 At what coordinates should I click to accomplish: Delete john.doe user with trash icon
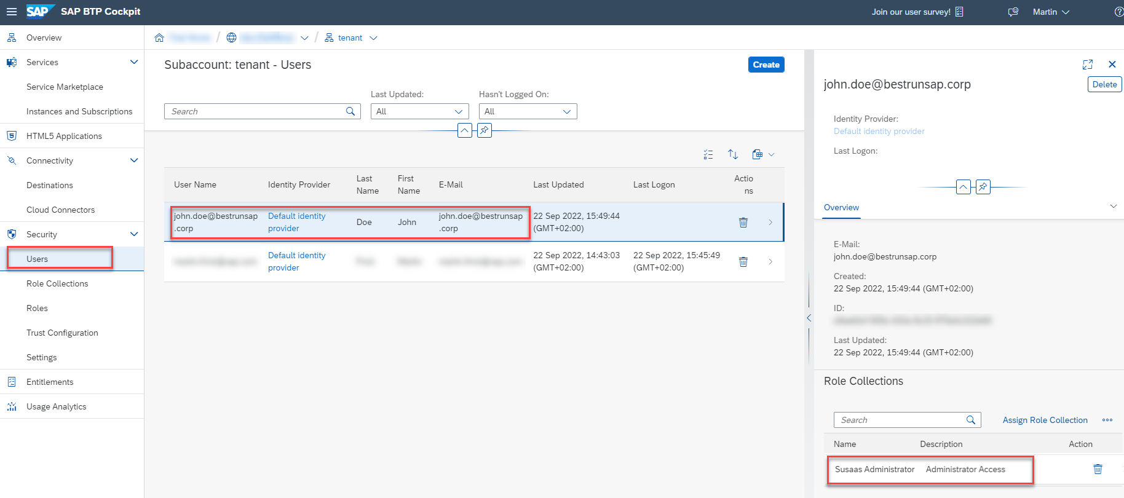tap(743, 222)
